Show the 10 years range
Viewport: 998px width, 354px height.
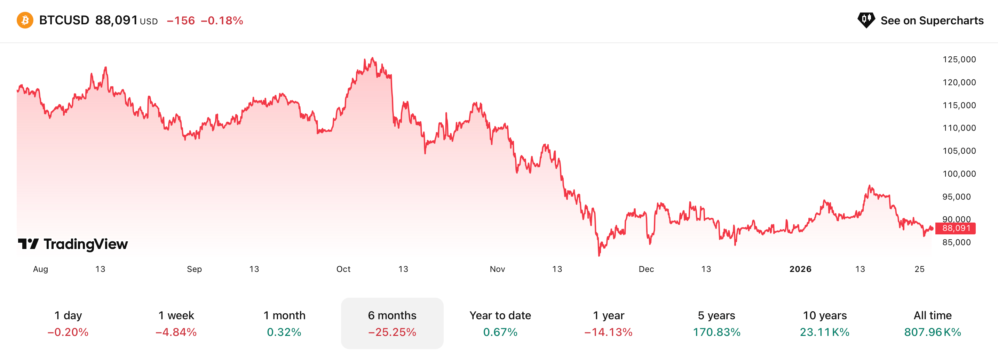824,323
